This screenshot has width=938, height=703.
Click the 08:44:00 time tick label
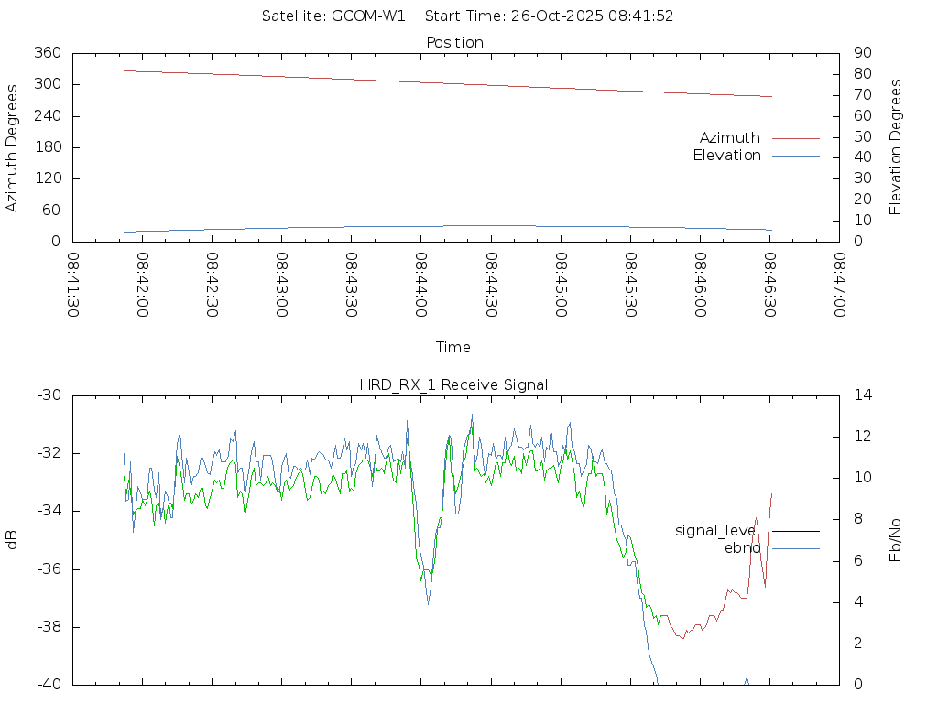421,286
